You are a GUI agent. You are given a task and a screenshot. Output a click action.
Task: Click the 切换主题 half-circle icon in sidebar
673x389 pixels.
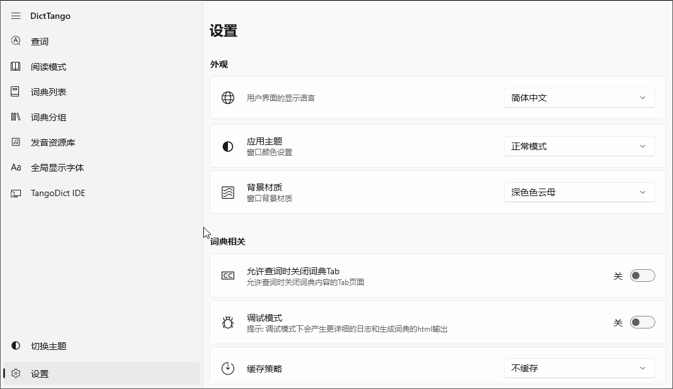(15, 345)
